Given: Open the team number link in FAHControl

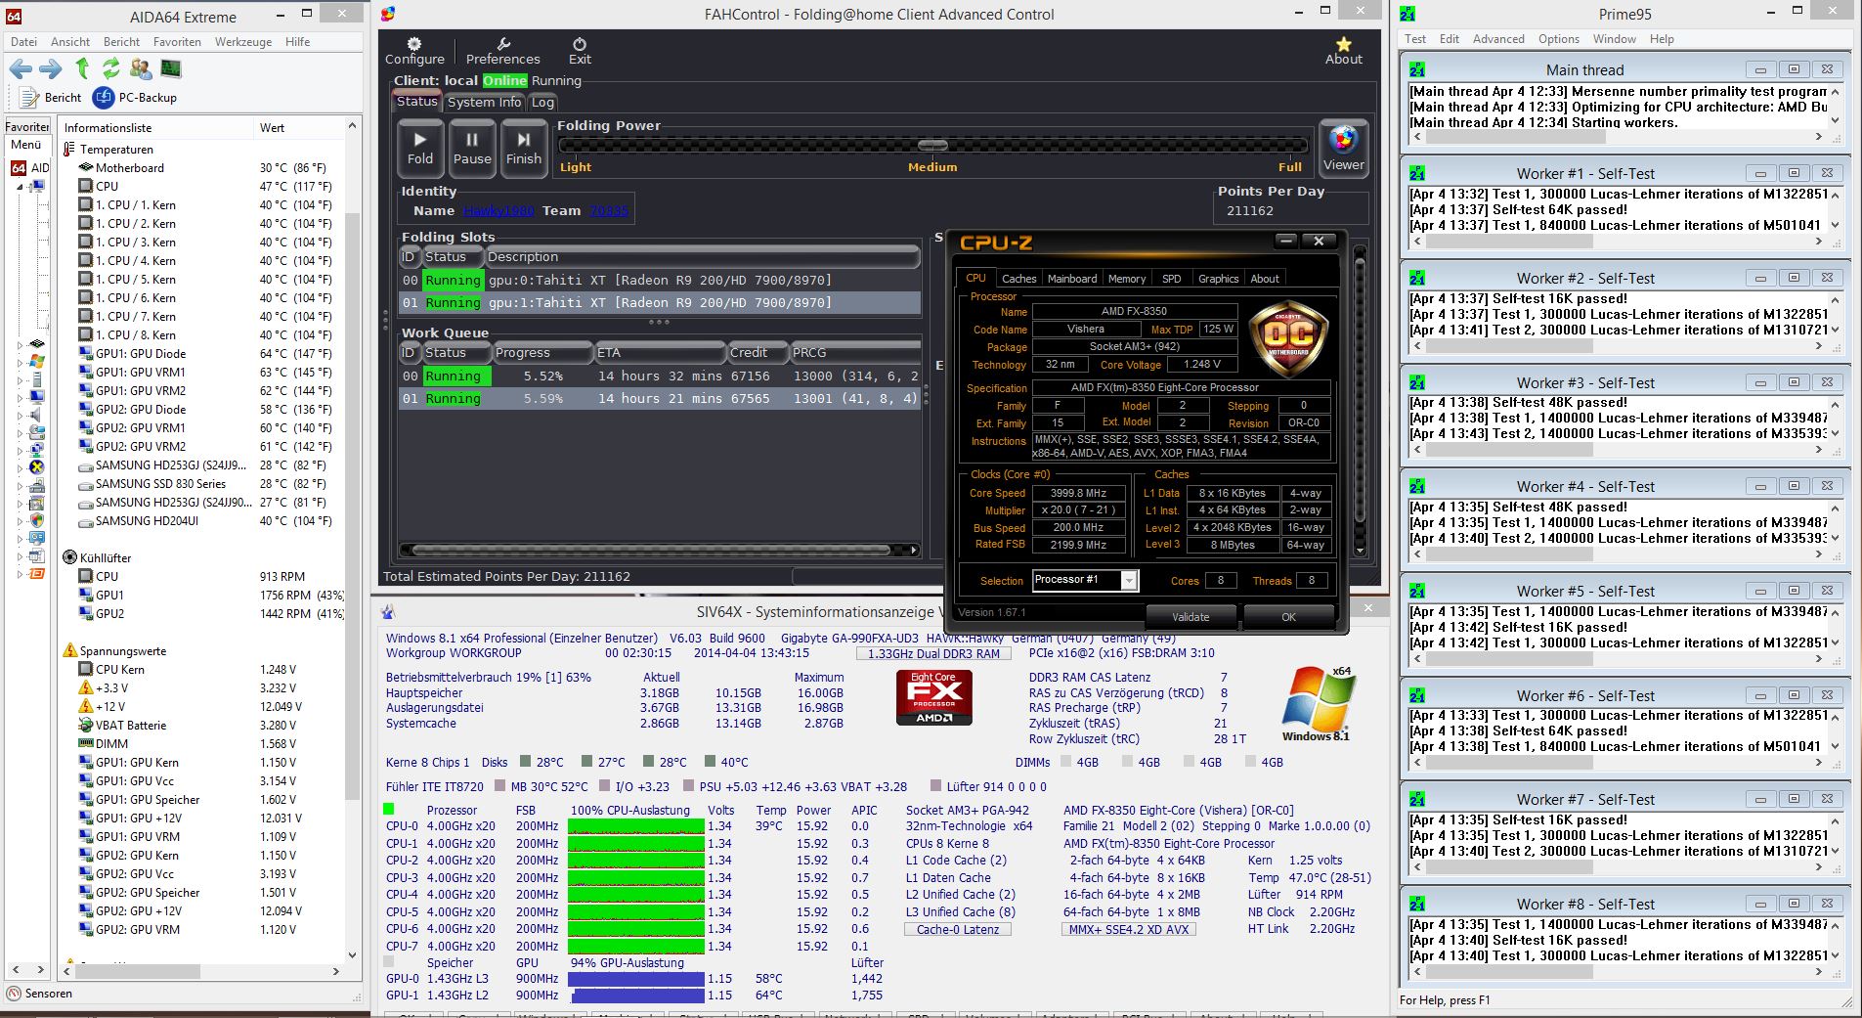Looking at the screenshot, I should (608, 210).
